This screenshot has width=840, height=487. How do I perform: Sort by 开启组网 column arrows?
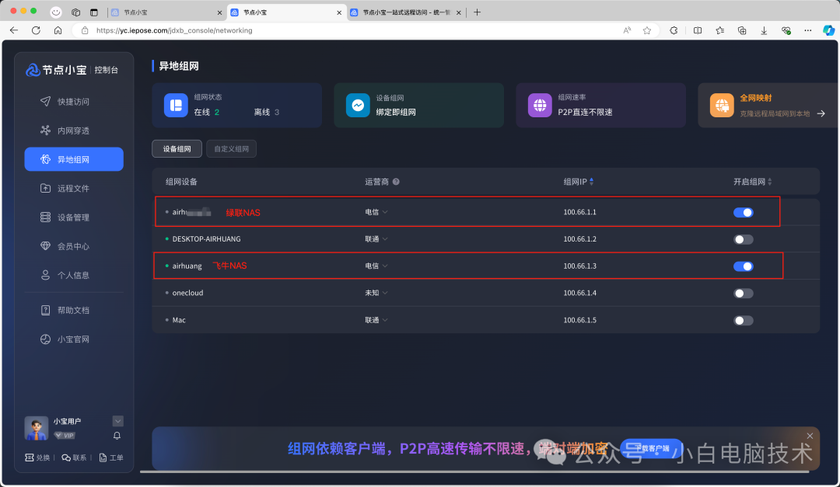pos(770,182)
